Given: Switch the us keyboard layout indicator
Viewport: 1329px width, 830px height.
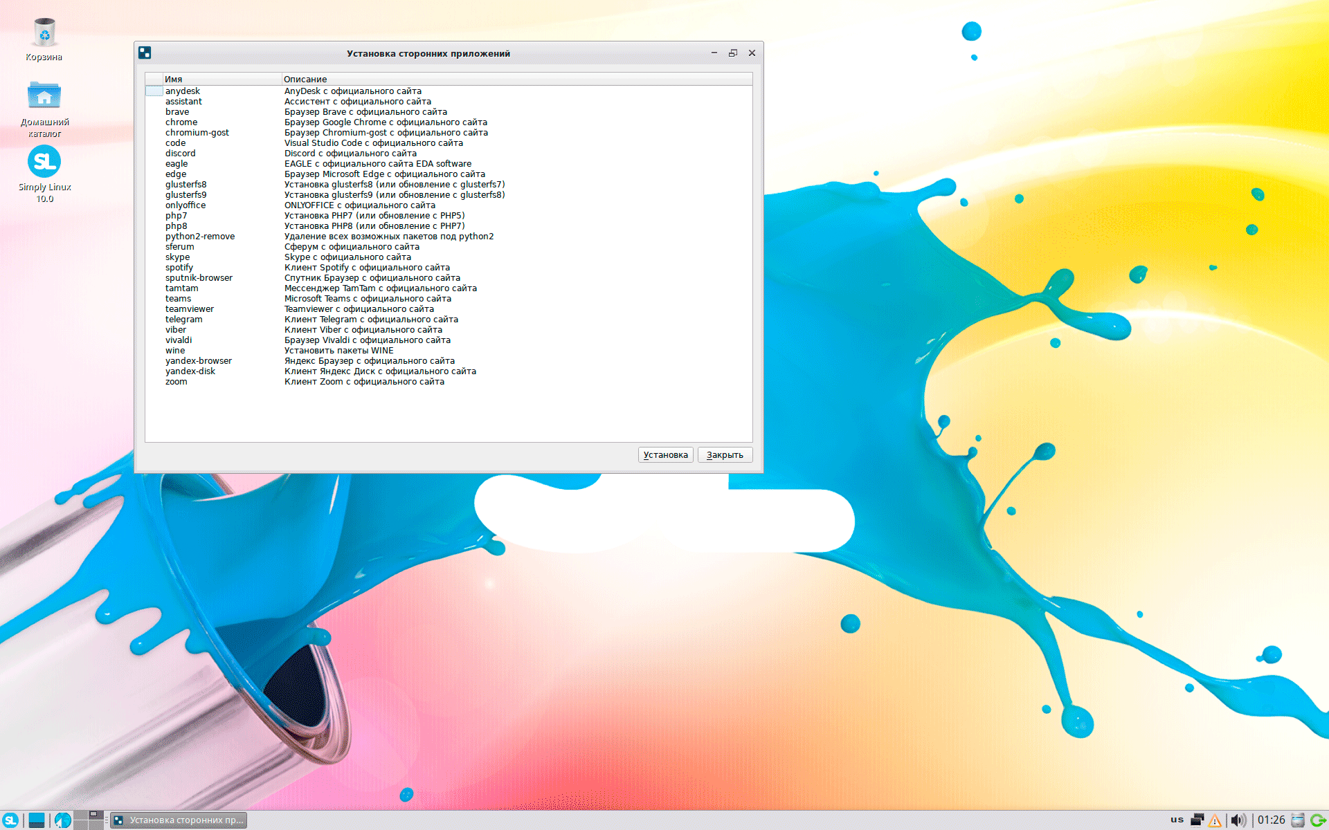Looking at the screenshot, I should point(1177,820).
